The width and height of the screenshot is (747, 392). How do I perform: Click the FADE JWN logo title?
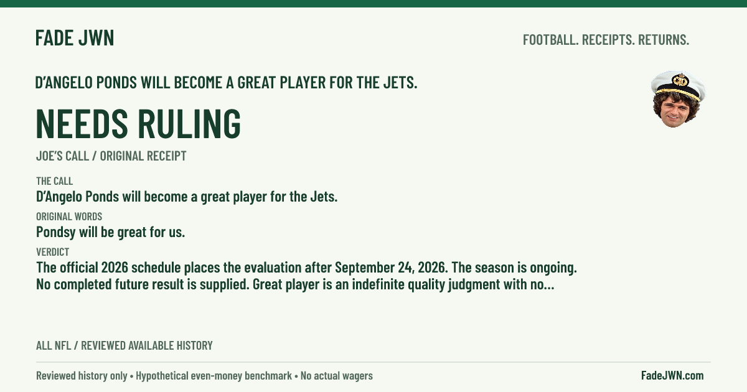(75, 38)
